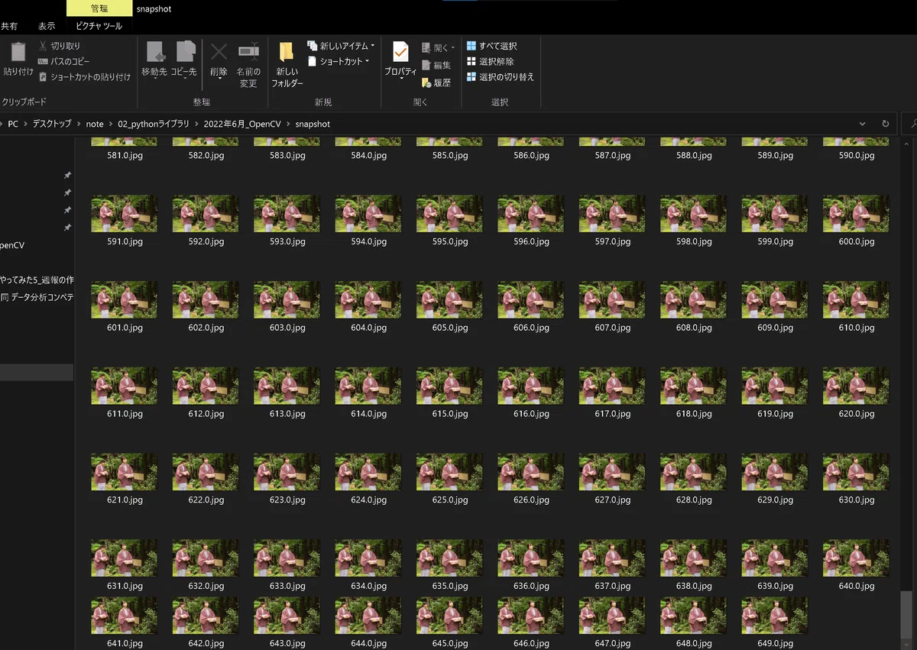The image size is (917, 650).
Task: Click PC in the address bar breadcrumb
Action: click(13, 124)
